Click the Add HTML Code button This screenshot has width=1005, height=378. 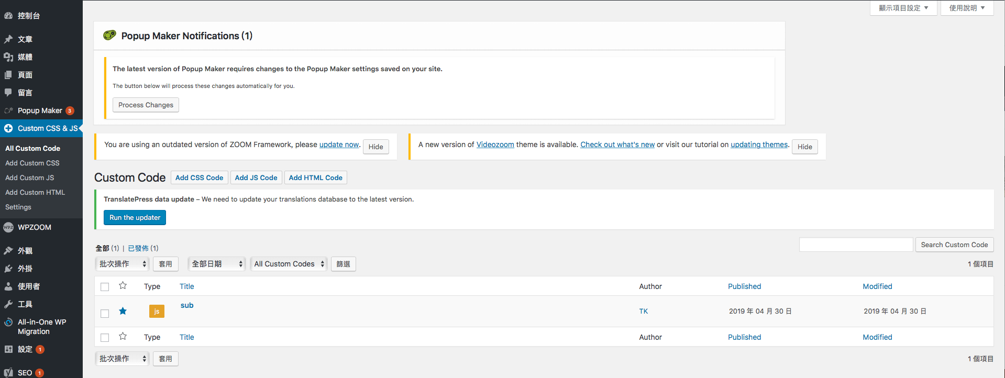(316, 177)
